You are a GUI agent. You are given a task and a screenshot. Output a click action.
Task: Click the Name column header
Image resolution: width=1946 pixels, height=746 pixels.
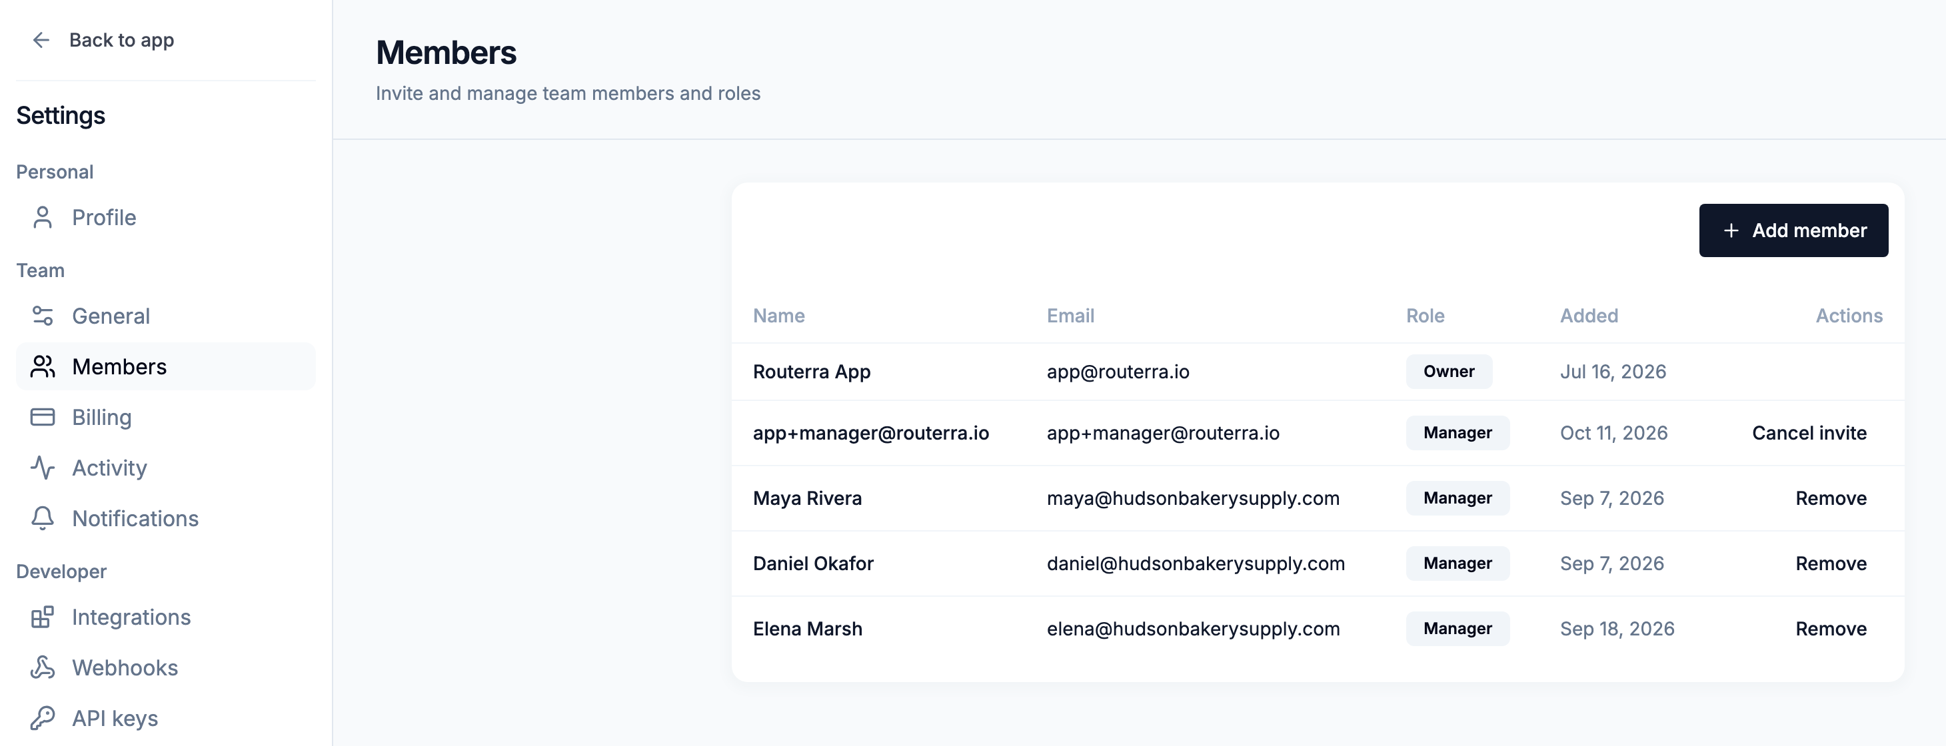pos(779,316)
